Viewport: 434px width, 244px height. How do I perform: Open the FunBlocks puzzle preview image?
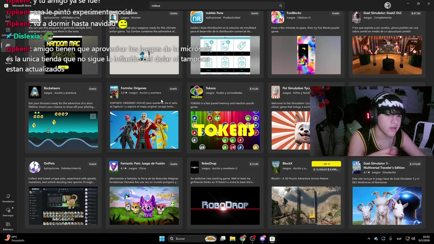[x=306, y=55]
